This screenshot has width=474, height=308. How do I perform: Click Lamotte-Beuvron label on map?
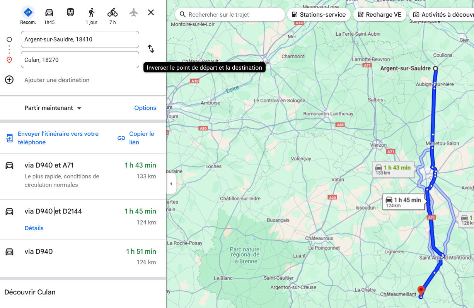pyautogui.click(x=371, y=59)
